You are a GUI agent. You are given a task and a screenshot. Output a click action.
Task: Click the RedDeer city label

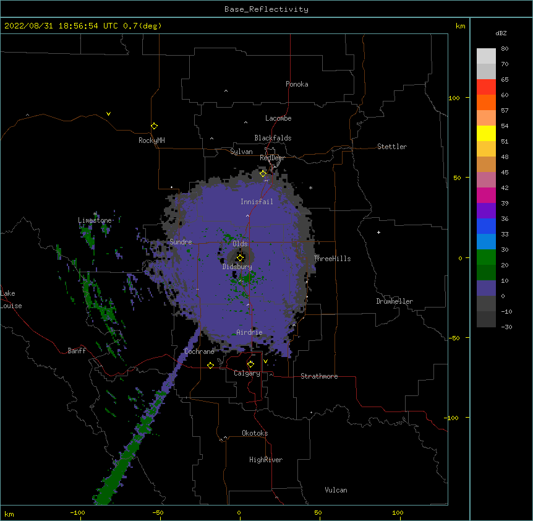pyautogui.click(x=272, y=158)
